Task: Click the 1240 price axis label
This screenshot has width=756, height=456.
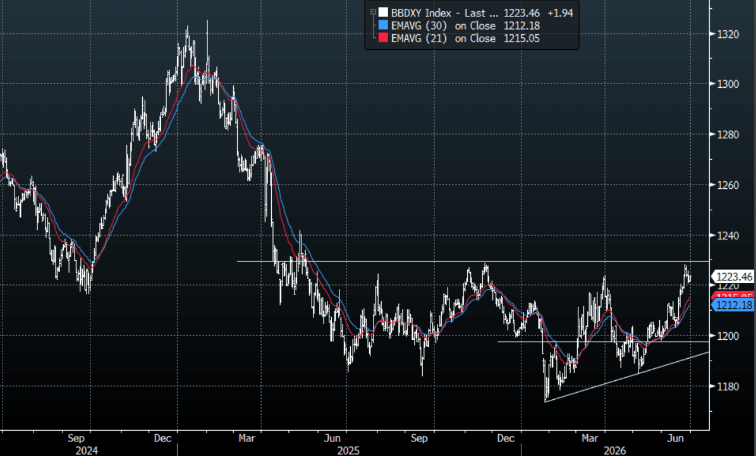Action: pos(728,236)
